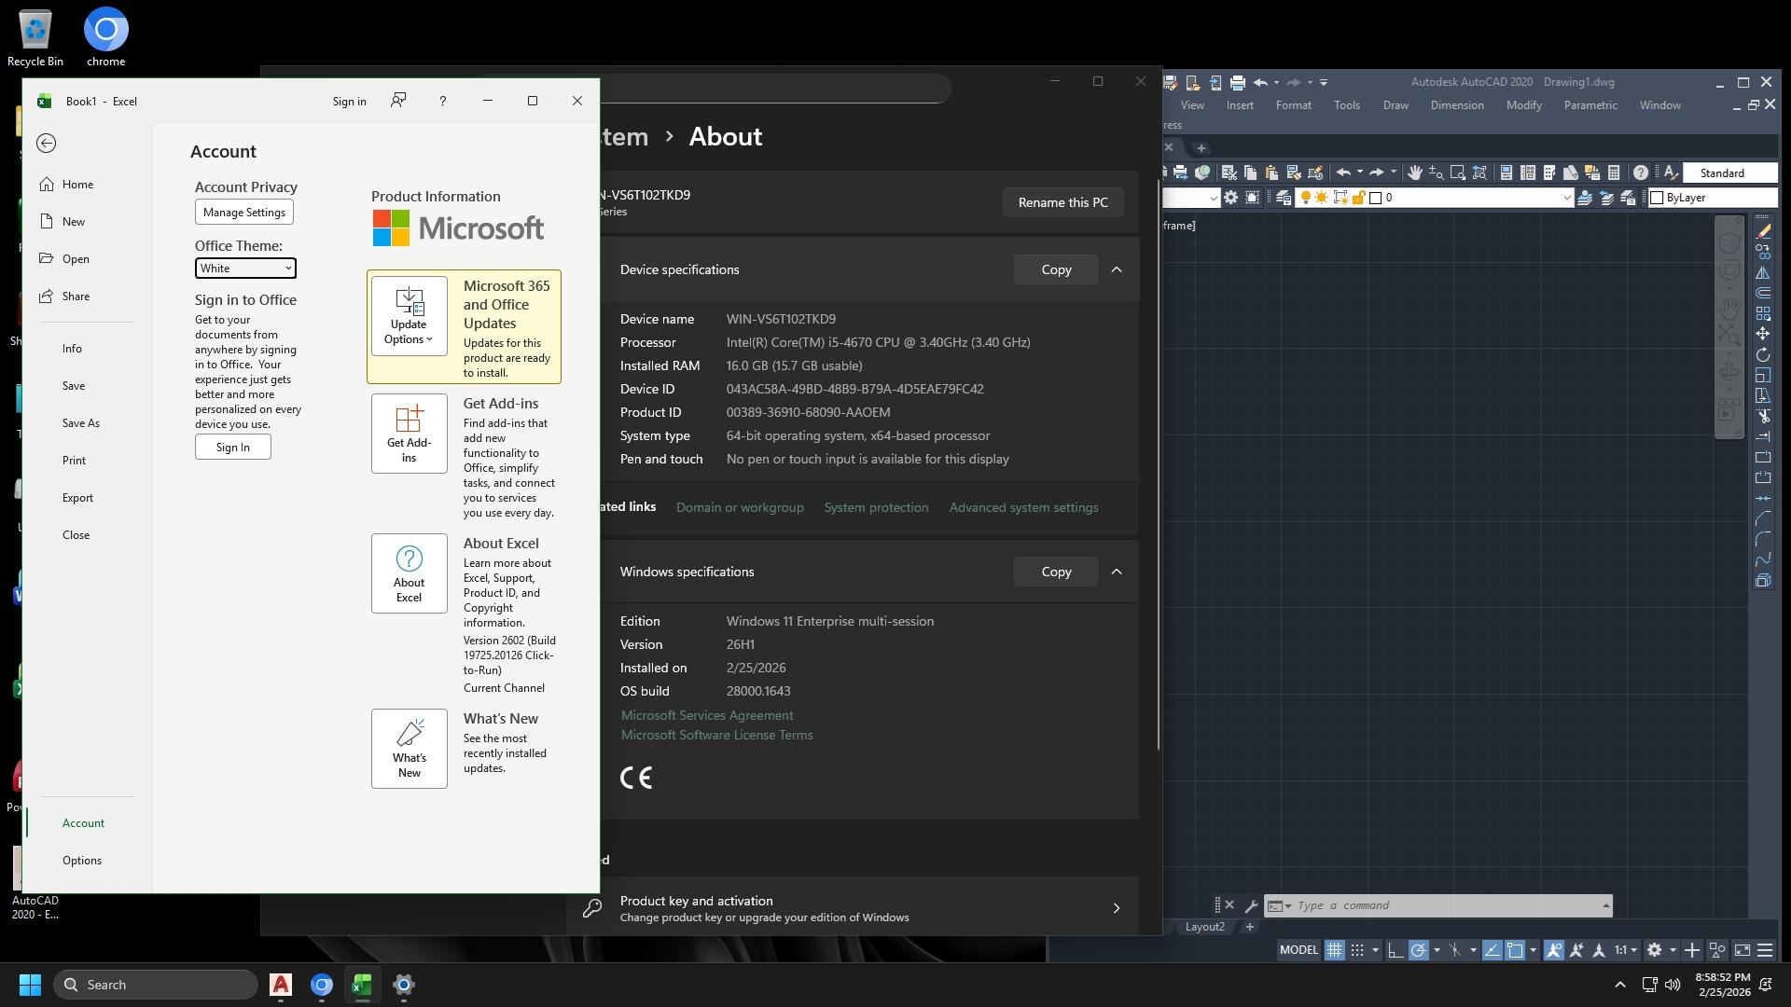
Task: Show hidden icons in system tray
Action: tap(1620, 985)
